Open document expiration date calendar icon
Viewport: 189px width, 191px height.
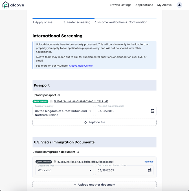(x=150, y=170)
